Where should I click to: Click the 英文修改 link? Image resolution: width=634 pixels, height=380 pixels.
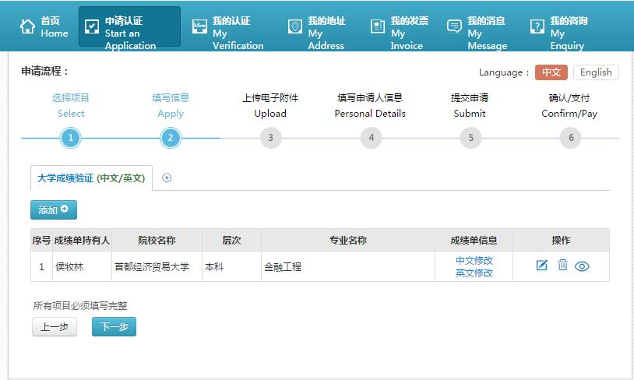474,273
